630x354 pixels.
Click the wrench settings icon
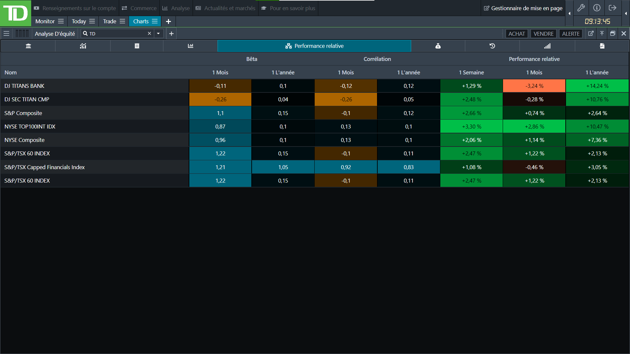click(x=581, y=8)
